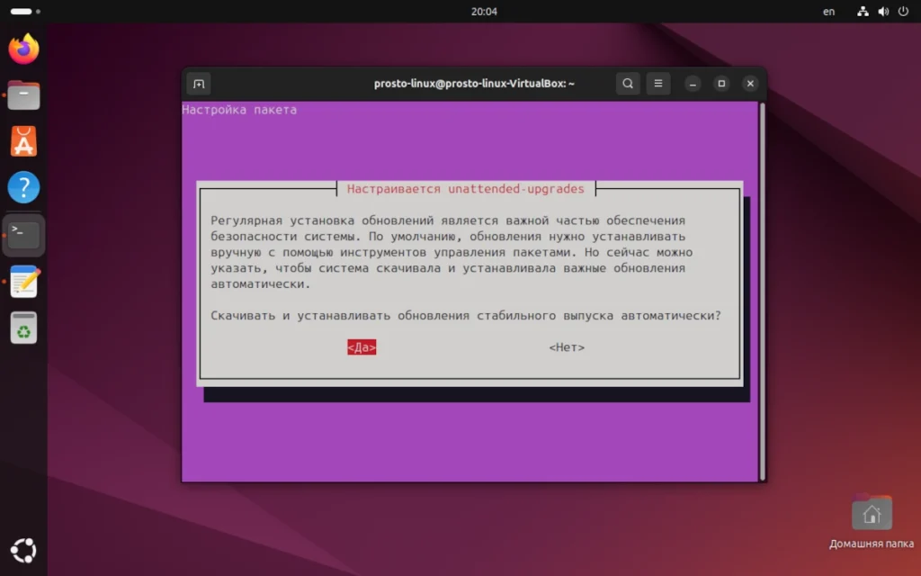
Task: Click the Terminal icon in the dock
Action: click(x=23, y=235)
